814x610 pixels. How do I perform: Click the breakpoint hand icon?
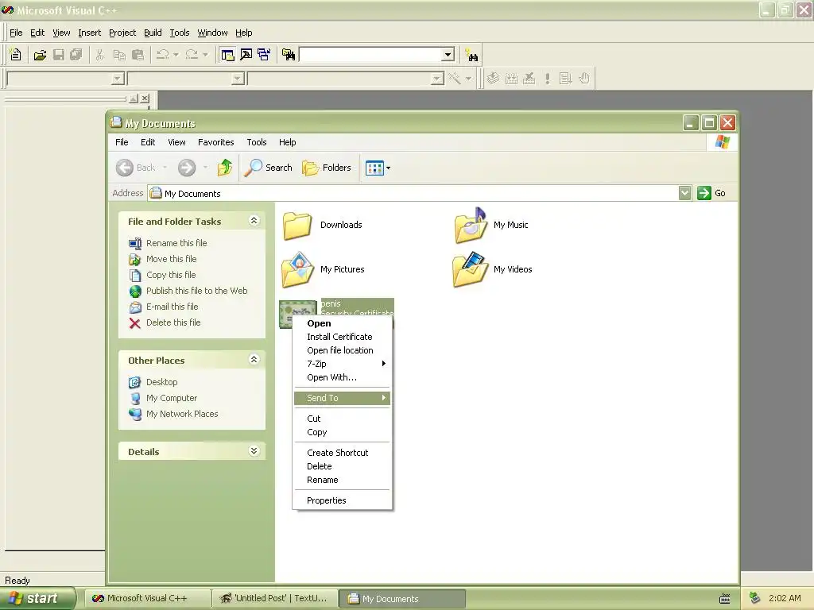point(584,79)
